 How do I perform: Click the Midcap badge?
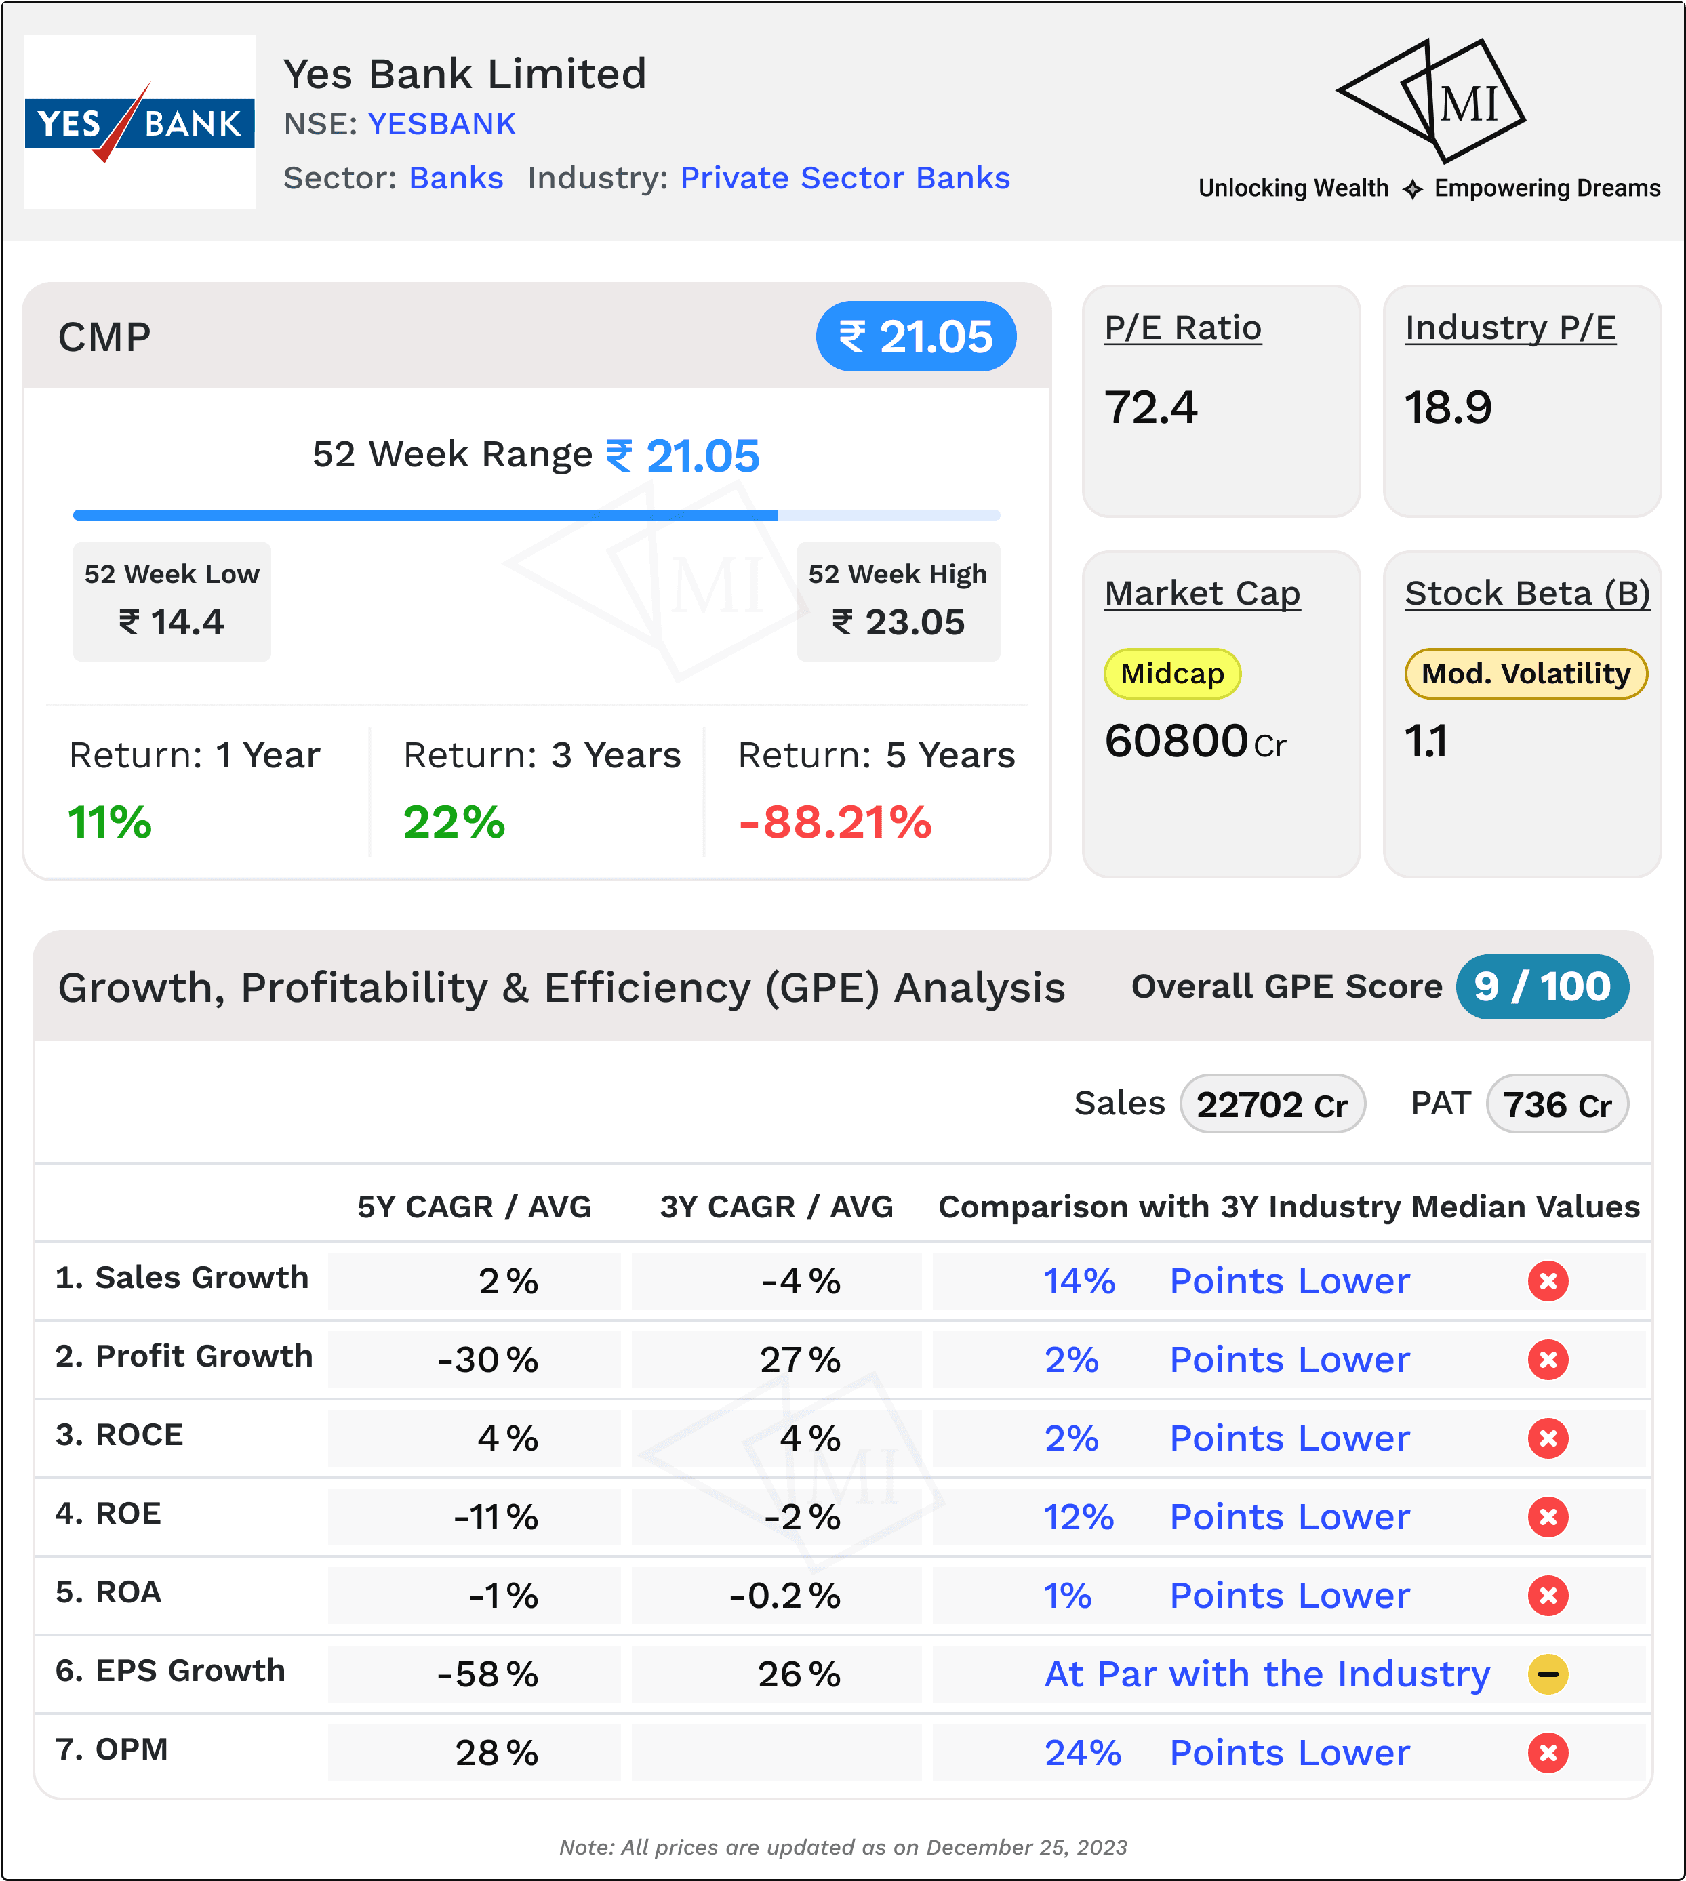coord(1172,673)
